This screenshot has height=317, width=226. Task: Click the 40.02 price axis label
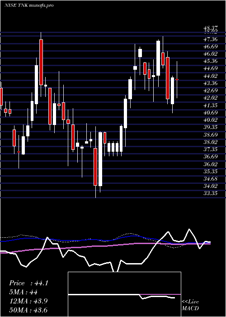pyautogui.click(x=211, y=120)
